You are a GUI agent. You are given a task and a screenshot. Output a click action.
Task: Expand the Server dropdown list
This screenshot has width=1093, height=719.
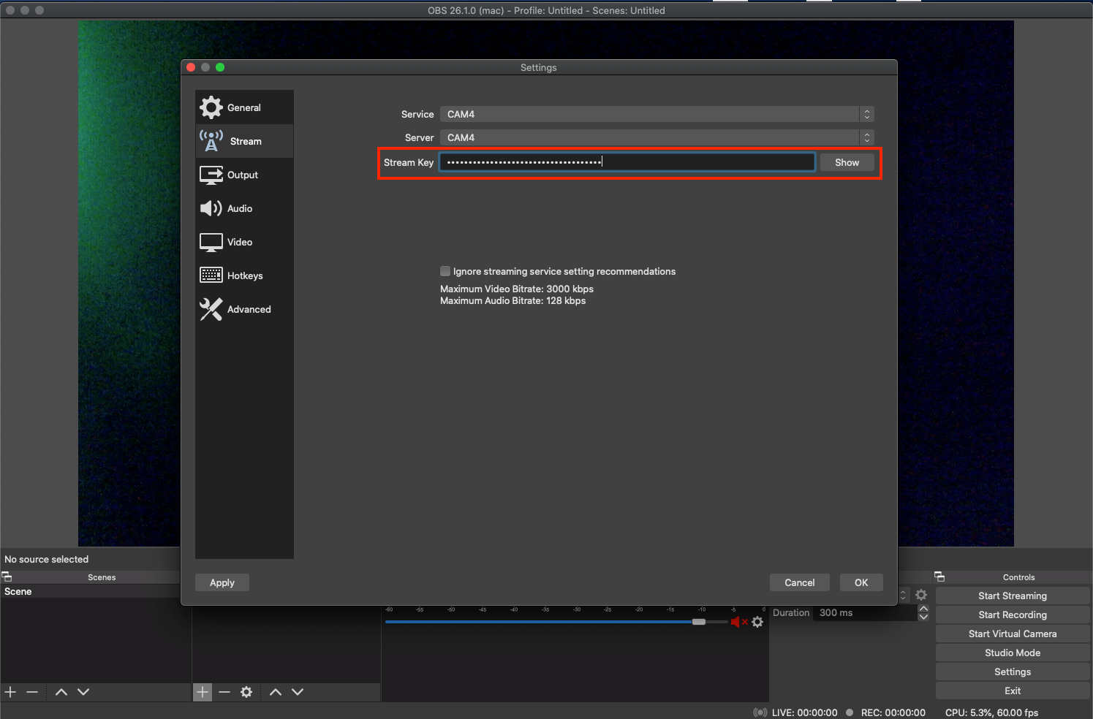(x=656, y=138)
